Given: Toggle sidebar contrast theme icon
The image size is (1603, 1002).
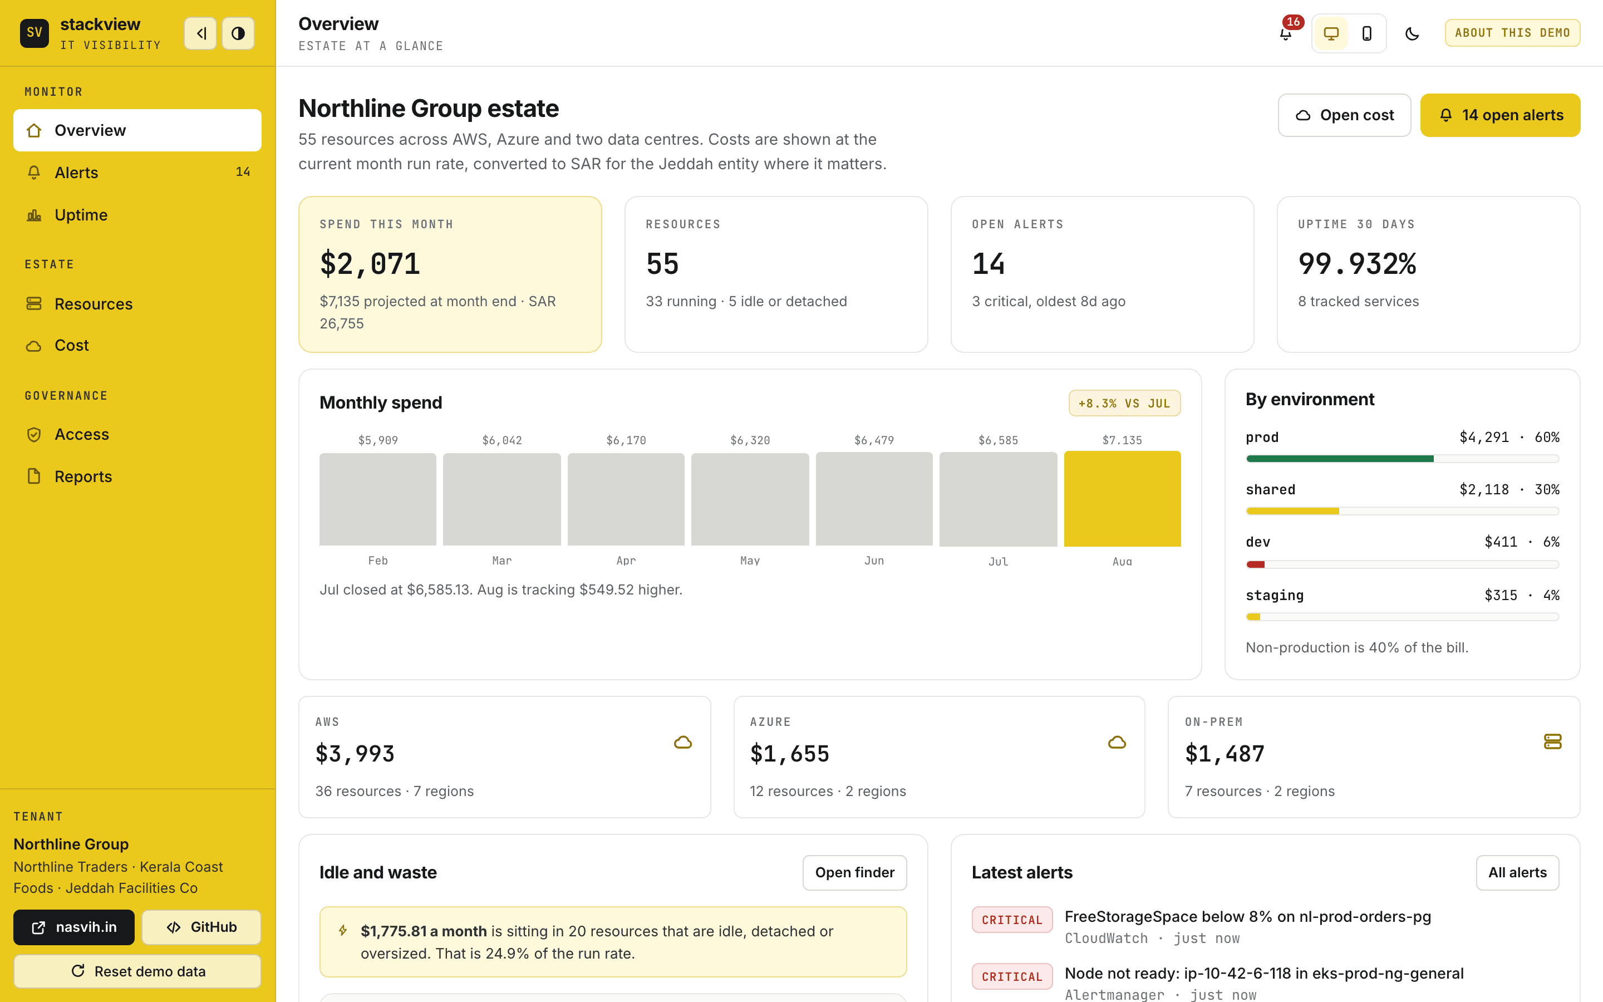Looking at the screenshot, I should pos(238,33).
